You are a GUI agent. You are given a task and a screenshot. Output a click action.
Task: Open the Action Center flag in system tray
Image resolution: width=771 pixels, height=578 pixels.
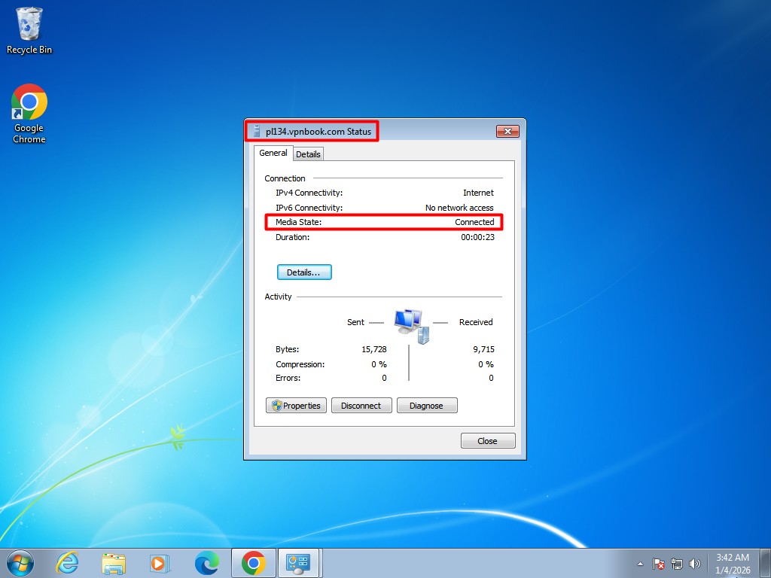pos(657,563)
